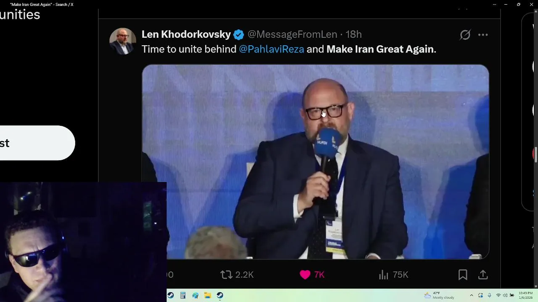
Task: Open the @MessageFromLen handle link
Action: click(293, 34)
